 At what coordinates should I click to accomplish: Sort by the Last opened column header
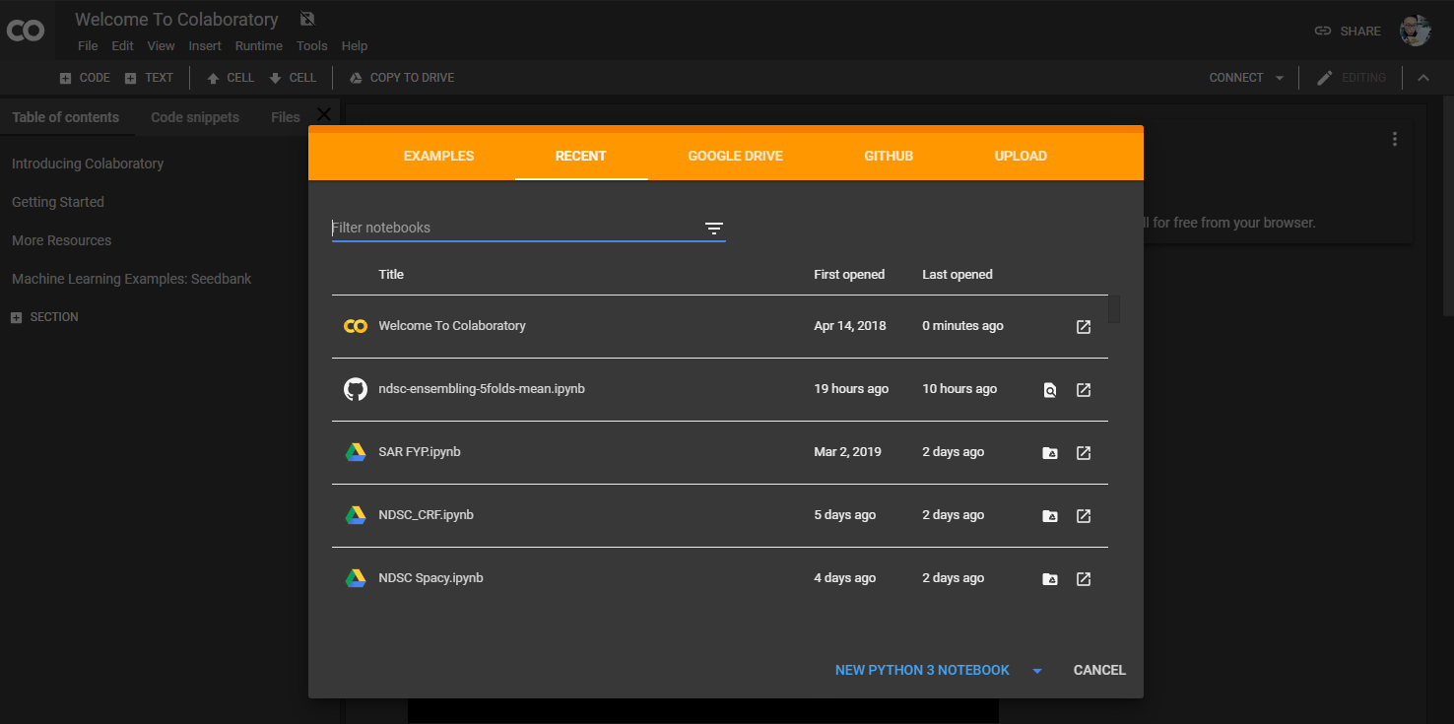pos(958,274)
